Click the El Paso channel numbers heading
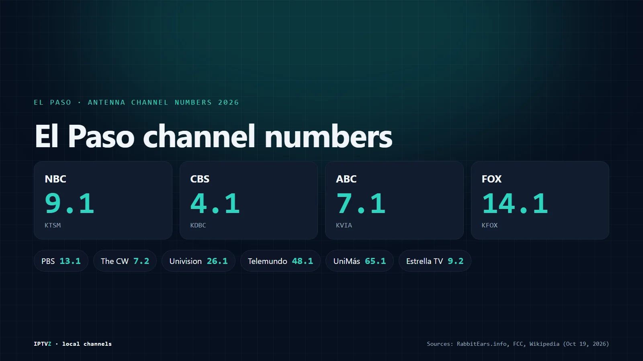The image size is (643, 361). (x=213, y=136)
